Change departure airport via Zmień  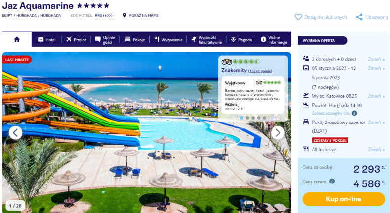click(x=376, y=96)
